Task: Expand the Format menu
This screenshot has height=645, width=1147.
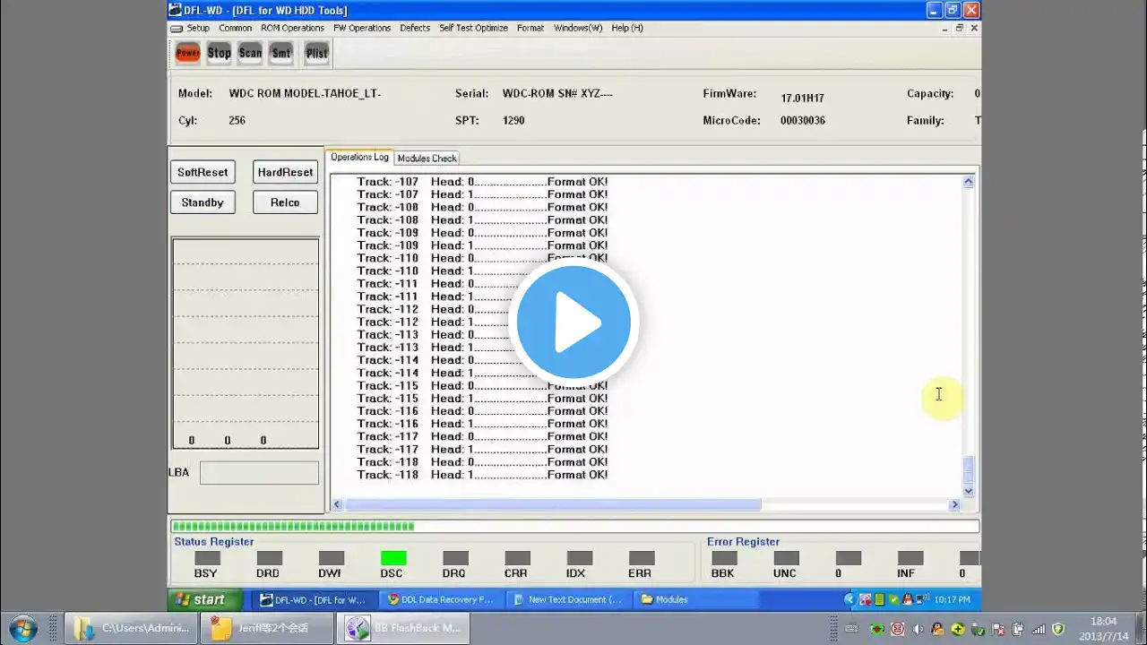Action: point(530,28)
